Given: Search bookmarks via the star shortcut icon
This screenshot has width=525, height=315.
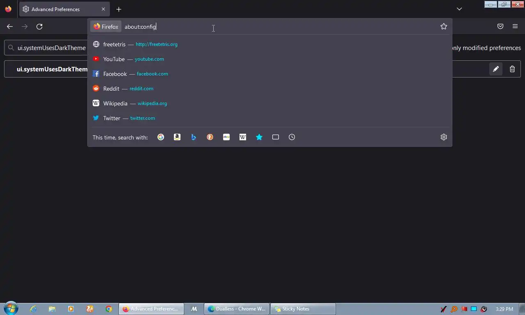Looking at the screenshot, I should pyautogui.click(x=259, y=137).
